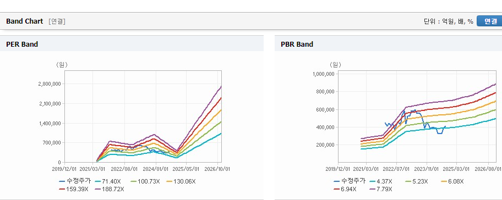Click the 2025/03/01 x-axis date
The height and width of the screenshot is (200, 502).
457,169
